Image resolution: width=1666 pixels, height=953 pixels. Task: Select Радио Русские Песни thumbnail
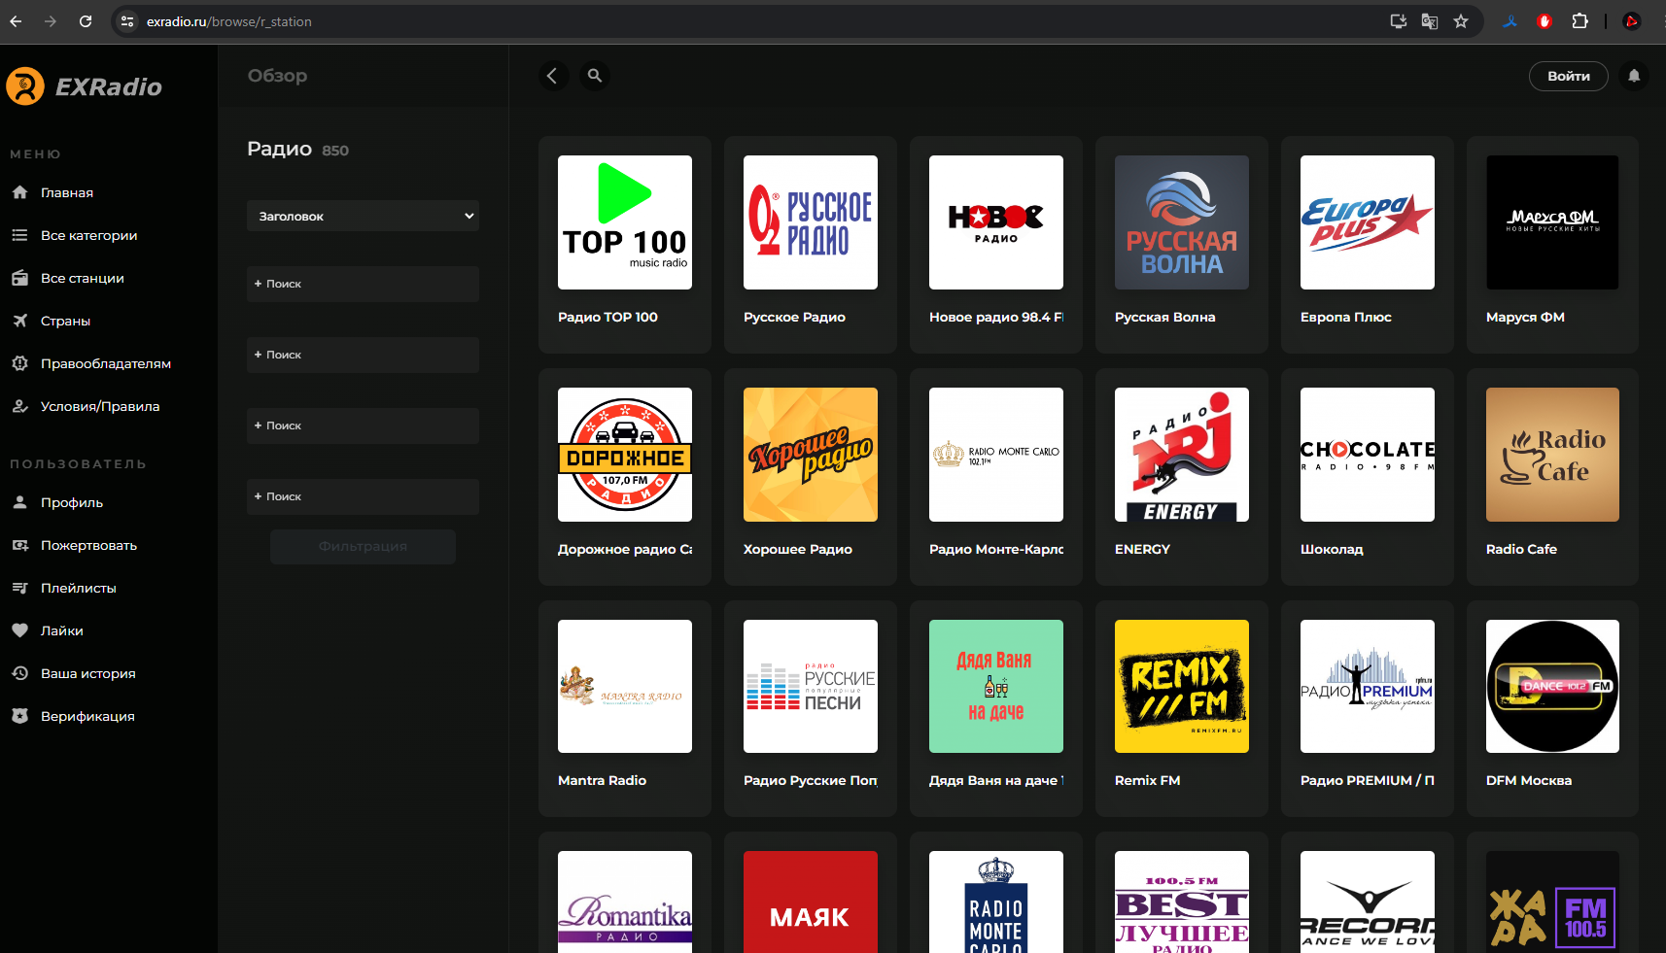tap(811, 686)
